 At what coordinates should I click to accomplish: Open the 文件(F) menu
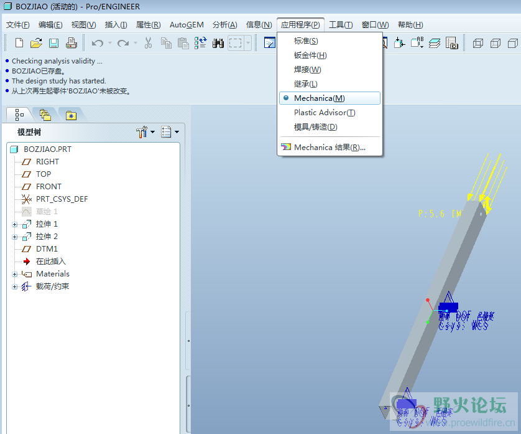coord(18,25)
